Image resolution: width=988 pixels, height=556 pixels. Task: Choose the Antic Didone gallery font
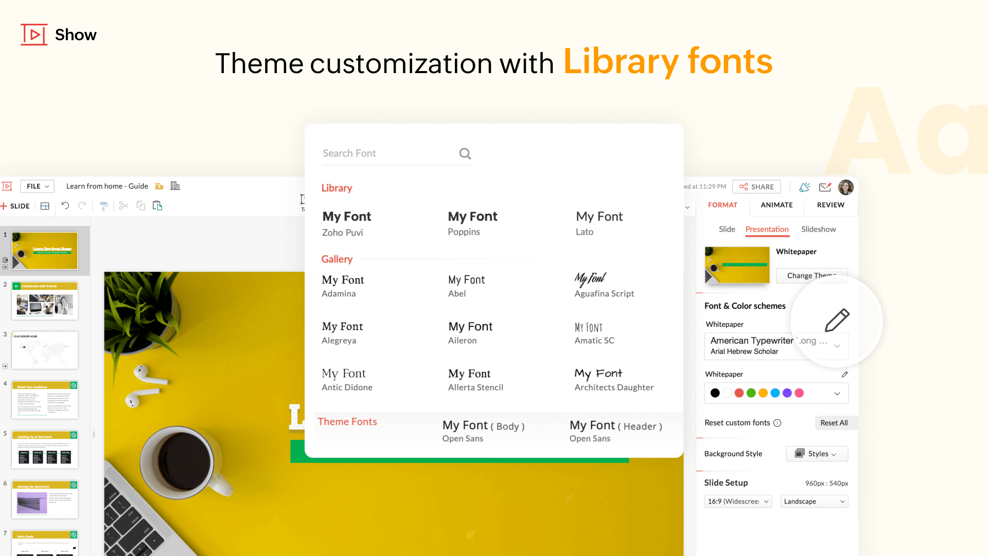(347, 379)
